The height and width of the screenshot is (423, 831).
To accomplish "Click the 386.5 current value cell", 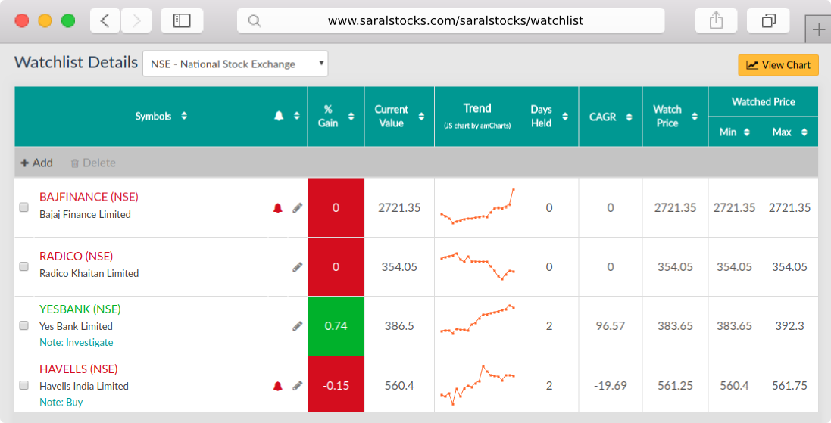I will click(x=399, y=326).
